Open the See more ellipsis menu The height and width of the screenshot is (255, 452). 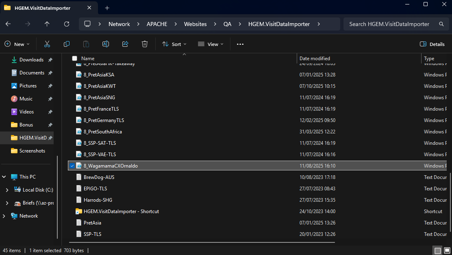point(240,44)
